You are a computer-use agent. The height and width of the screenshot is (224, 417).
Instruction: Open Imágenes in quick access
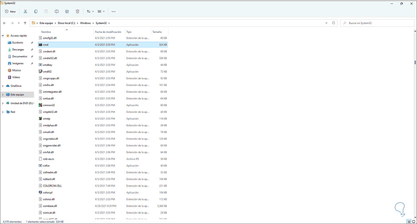[x=18, y=63]
